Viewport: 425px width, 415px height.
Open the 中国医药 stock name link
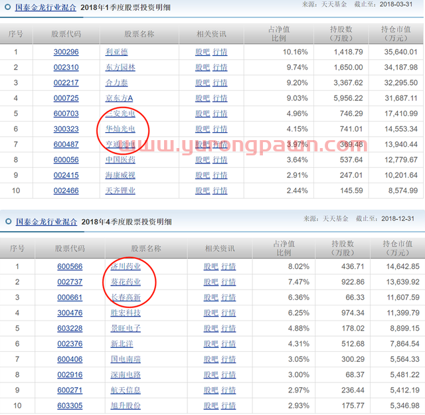[x=120, y=160]
